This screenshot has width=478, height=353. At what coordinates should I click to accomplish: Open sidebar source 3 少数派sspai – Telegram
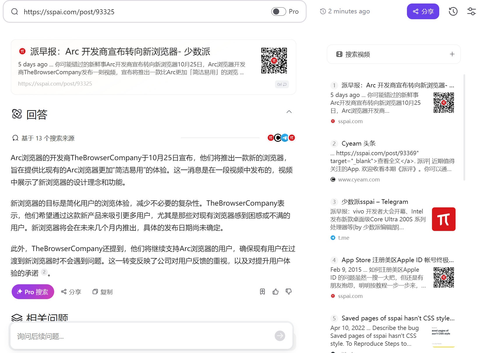click(375, 202)
